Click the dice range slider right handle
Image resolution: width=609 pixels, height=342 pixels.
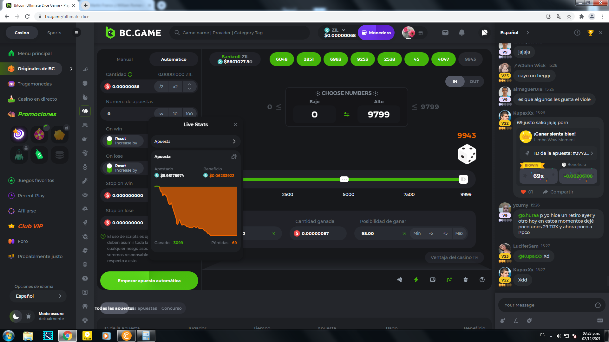pos(463,180)
